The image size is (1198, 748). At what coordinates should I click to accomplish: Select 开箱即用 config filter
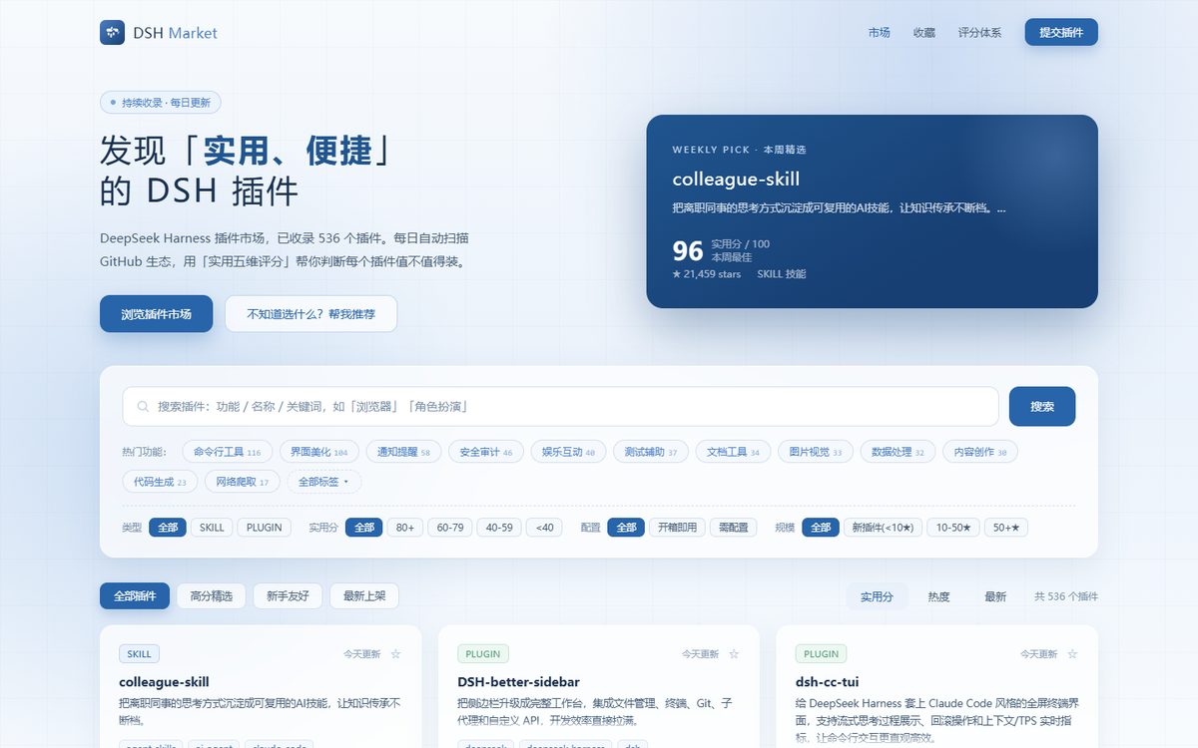tap(678, 528)
